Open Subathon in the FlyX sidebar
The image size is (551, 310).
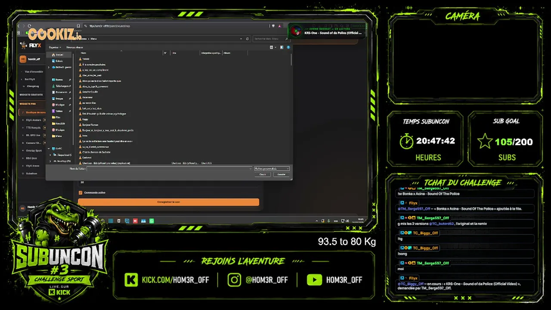31,174
